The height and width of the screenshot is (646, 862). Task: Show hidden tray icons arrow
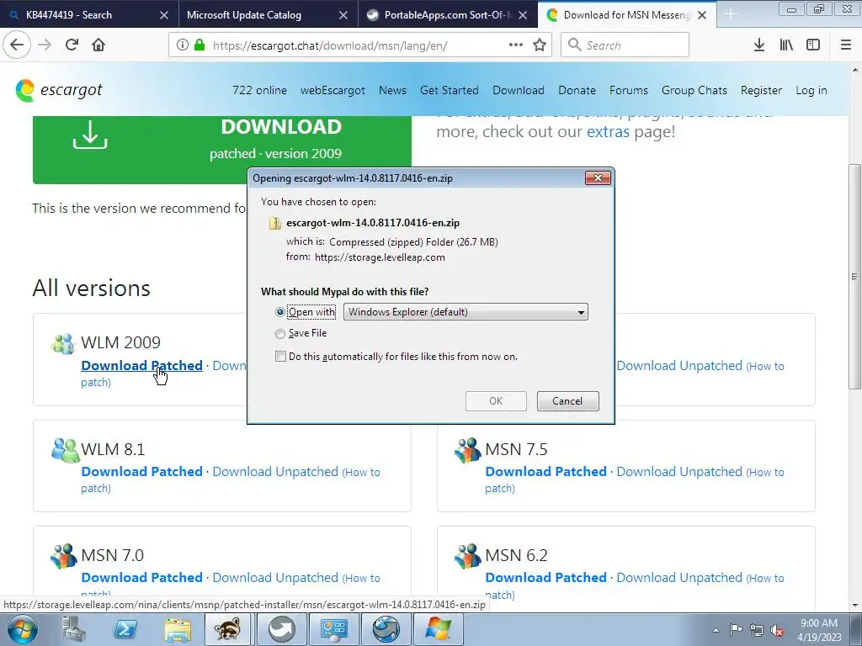[716, 630]
